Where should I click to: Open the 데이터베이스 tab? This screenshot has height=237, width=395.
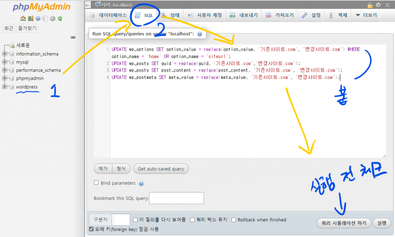pyautogui.click(x=108, y=15)
